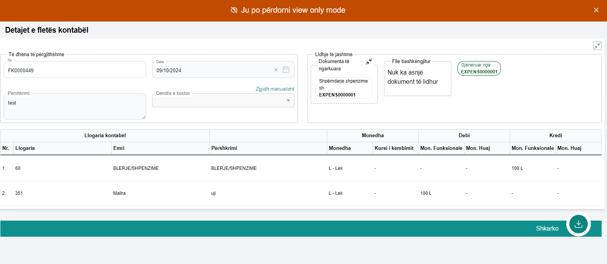This screenshot has height=264, width=607.
Task: Close the view only mode banner
Action: (596, 10)
